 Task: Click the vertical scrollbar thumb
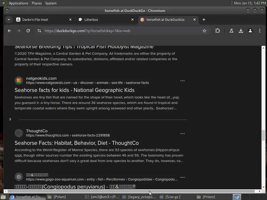coord(263,135)
